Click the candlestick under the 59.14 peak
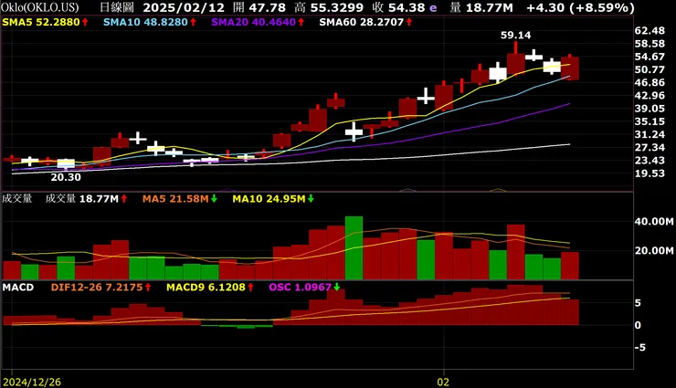The width and height of the screenshot is (676, 388). (515, 58)
